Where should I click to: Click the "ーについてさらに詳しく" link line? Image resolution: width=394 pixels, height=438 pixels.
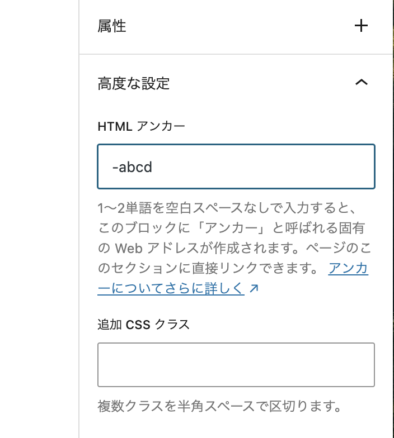(171, 289)
